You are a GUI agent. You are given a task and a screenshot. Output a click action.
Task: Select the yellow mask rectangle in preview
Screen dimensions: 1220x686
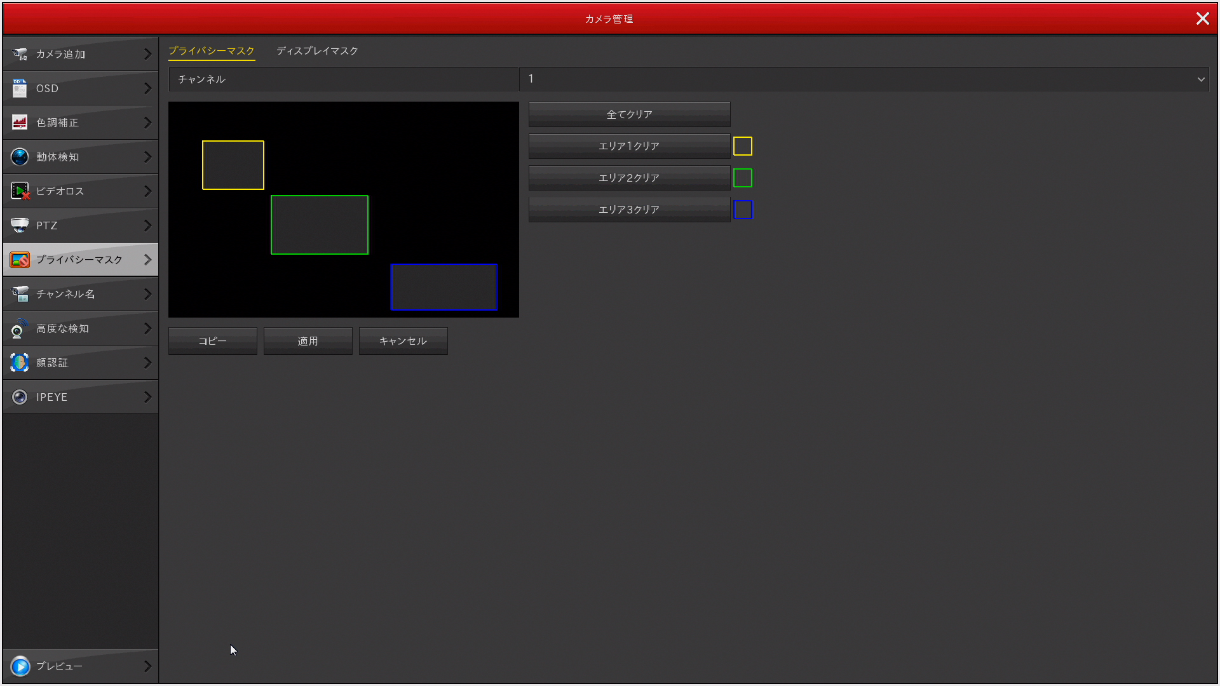tap(233, 165)
